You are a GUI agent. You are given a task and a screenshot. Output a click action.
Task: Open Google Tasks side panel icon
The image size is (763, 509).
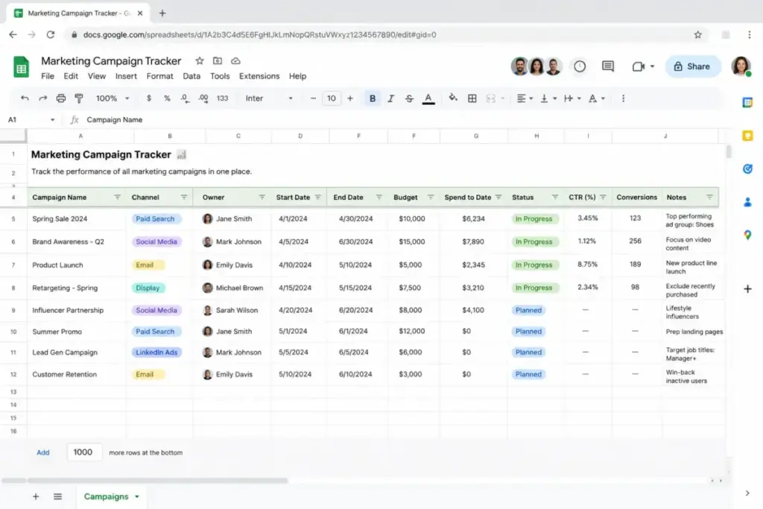click(x=747, y=169)
